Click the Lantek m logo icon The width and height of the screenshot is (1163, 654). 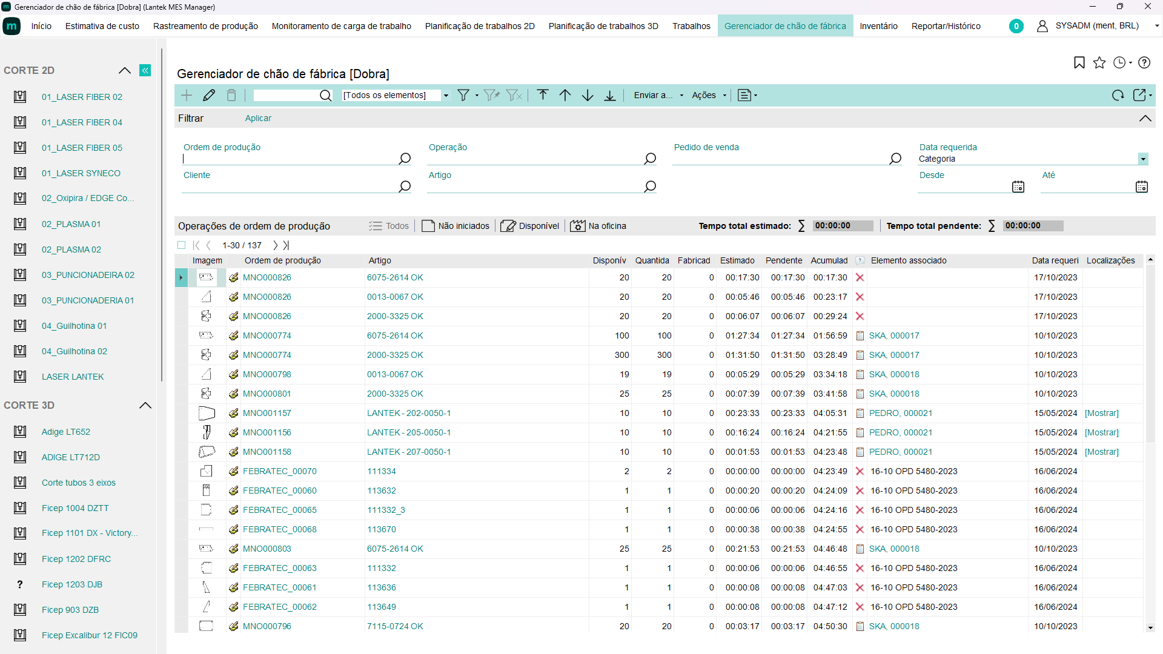[x=12, y=26]
